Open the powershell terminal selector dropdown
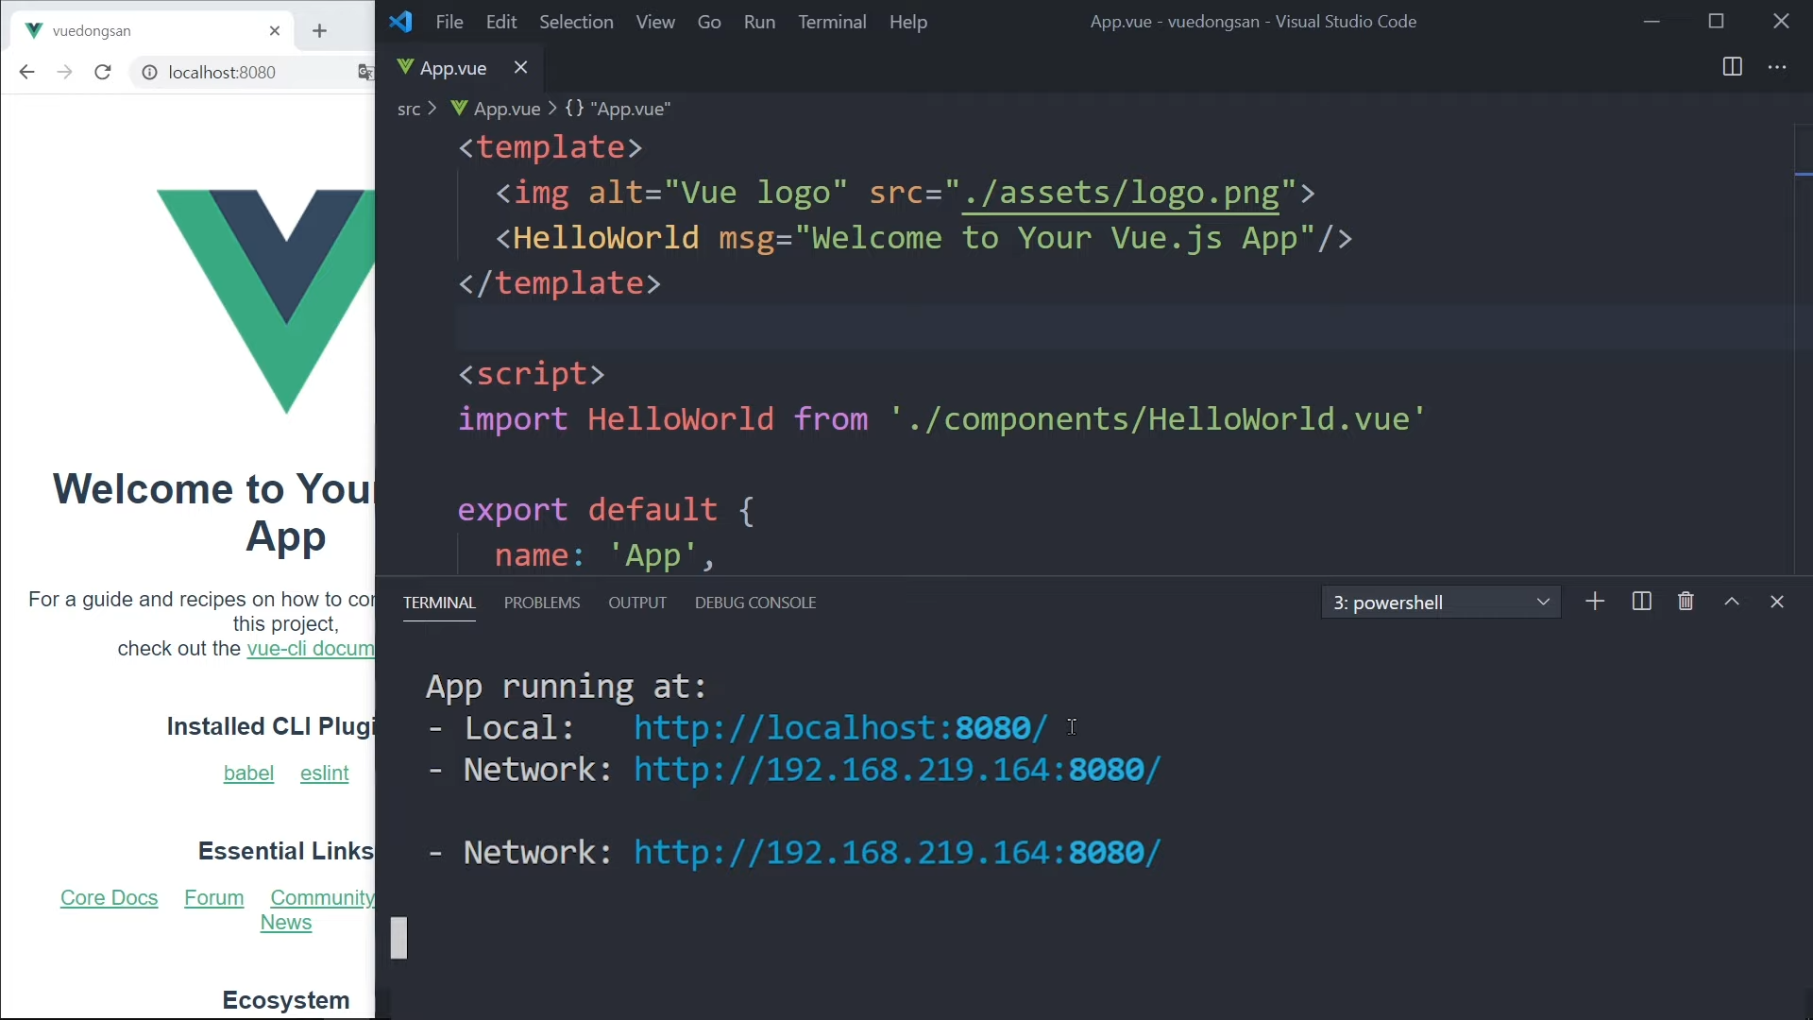1813x1020 pixels. click(x=1441, y=603)
